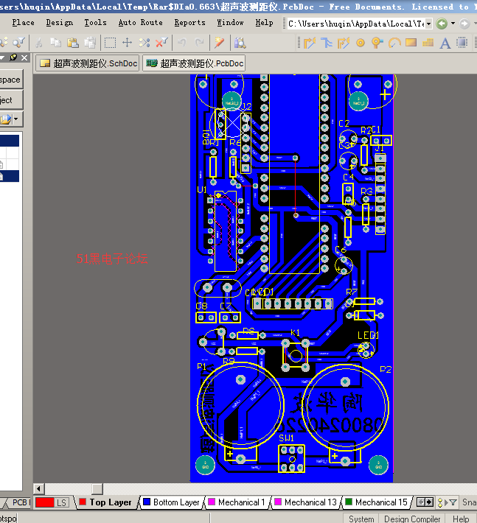This screenshot has height=523, width=477.
Task: Select the Place String letter A tool
Action: point(445,43)
